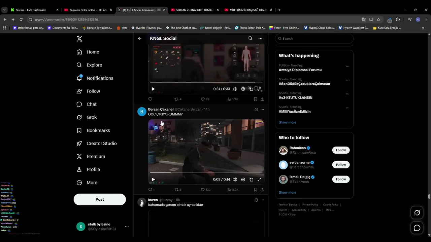This screenshot has width=431, height=242.
Task: Switch to SERCAN ZURNA KORE KOMİK tab
Action: (195, 10)
